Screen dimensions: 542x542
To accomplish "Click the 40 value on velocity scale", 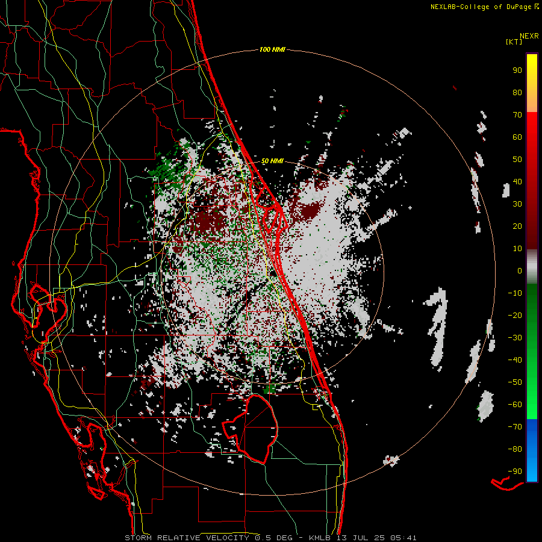I will click(517, 182).
